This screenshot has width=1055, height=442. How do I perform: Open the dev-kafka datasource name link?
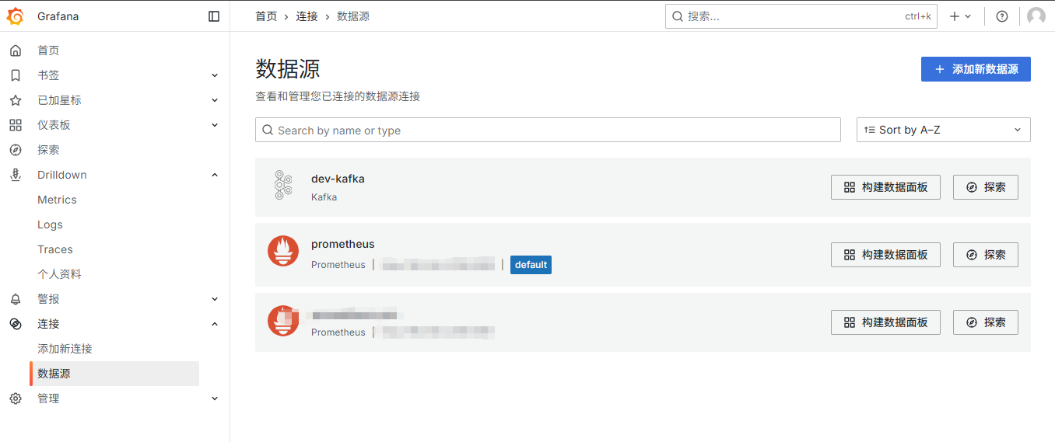[x=338, y=179]
